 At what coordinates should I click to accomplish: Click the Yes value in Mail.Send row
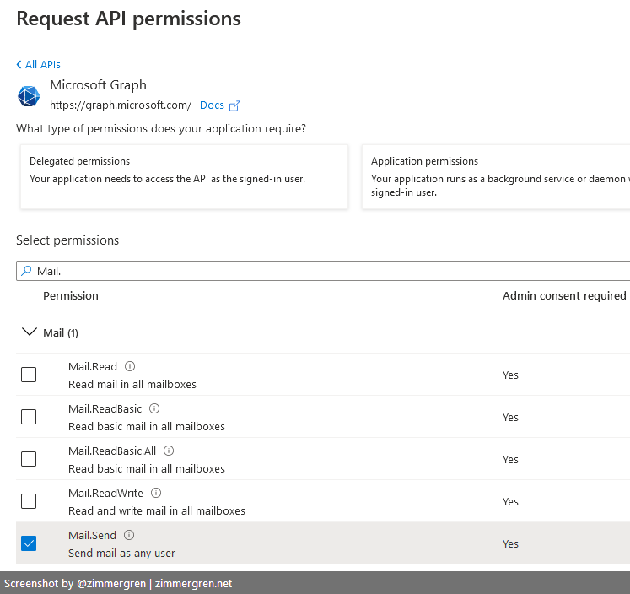point(510,543)
